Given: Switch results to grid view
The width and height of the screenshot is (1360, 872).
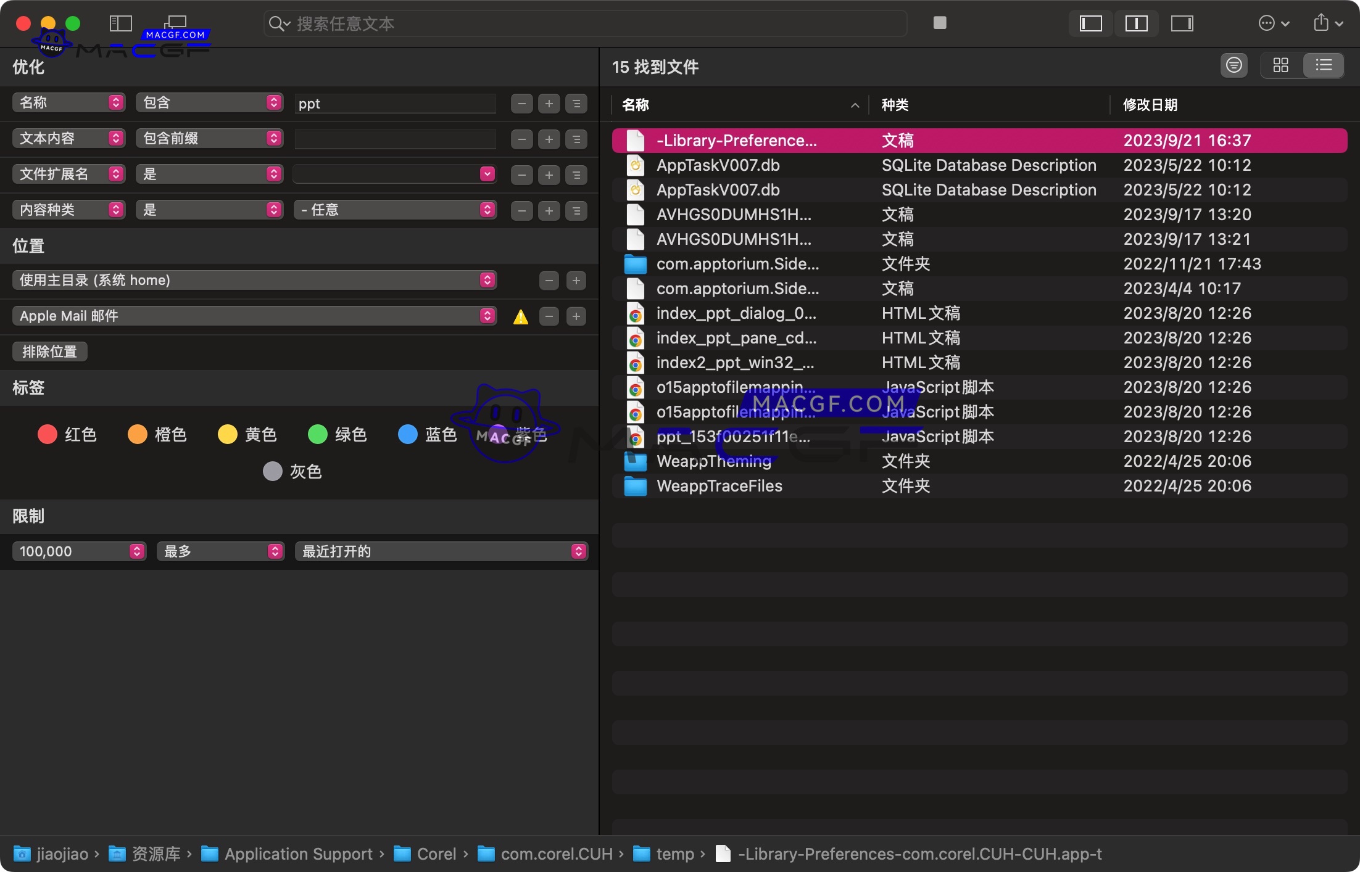Looking at the screenshot, I should (1282, 65).
